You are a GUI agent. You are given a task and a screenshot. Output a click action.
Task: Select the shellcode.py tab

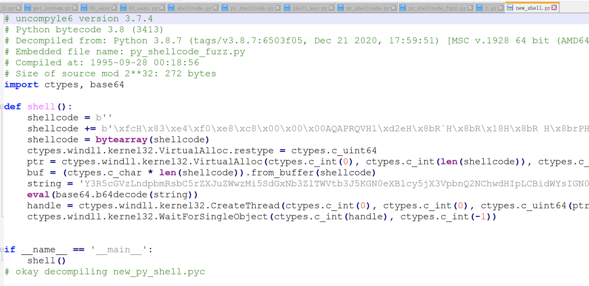tap(193, 8)
